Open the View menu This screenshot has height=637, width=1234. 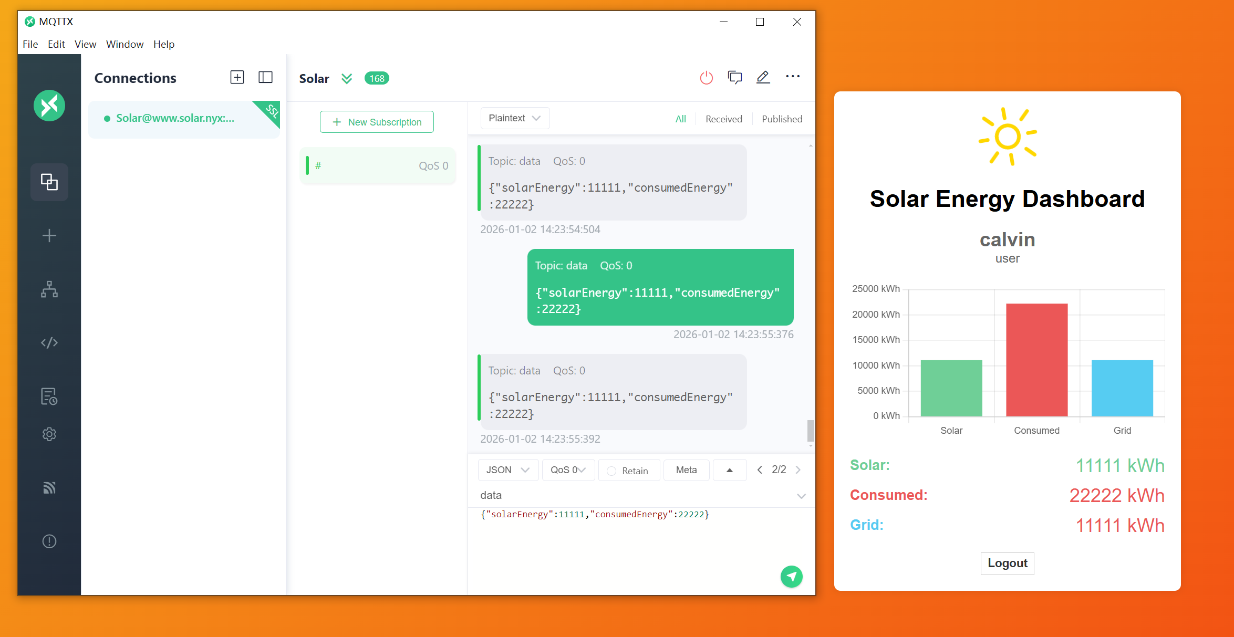(85, 44)
